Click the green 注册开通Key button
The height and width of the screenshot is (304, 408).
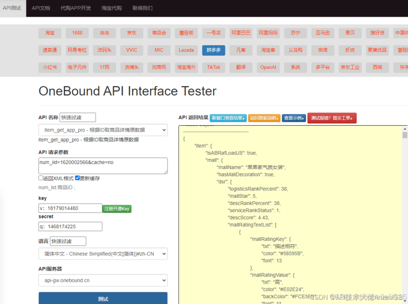117,209
